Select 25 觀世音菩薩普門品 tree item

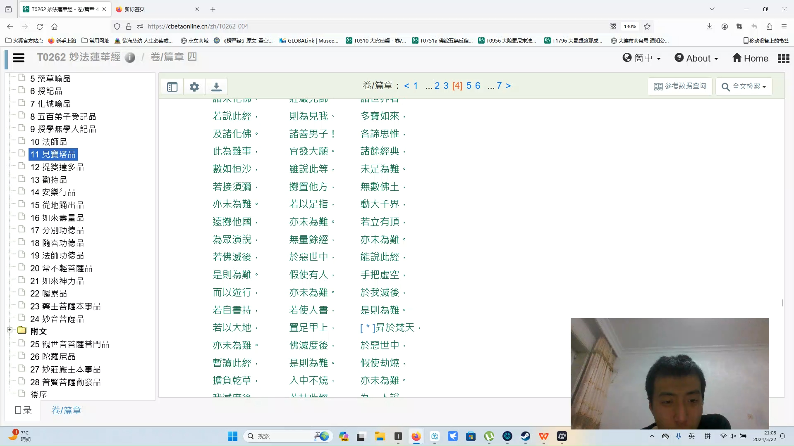69,344
